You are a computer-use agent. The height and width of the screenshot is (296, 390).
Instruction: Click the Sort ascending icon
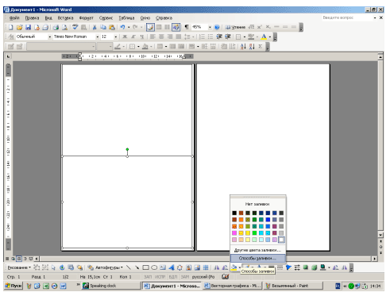pos(243,47)
